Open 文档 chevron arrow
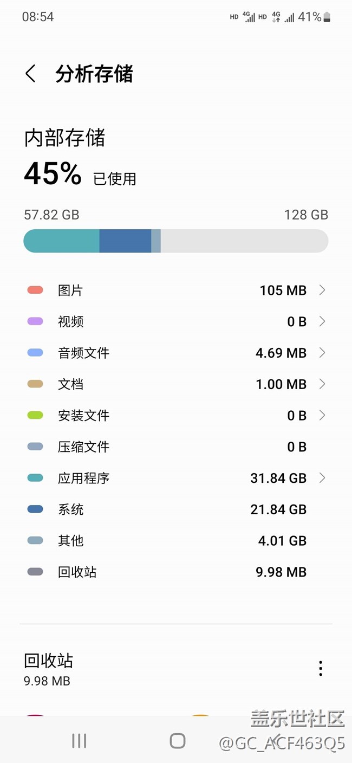This screenshot has width=352, height=763. point(322,384)
